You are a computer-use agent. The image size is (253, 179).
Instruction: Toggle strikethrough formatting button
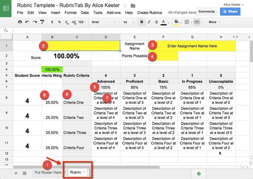[x=156, y=22]
